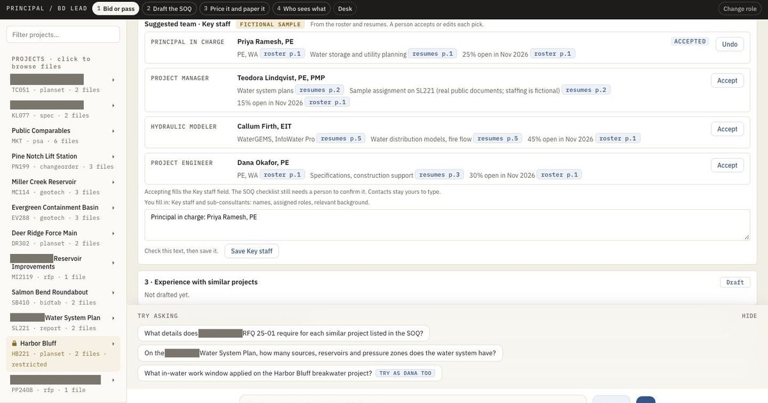Click the PP2408 rfp project row

click(63, 384)
